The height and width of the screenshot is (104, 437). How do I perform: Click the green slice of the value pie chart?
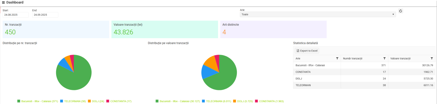(224, 78)
